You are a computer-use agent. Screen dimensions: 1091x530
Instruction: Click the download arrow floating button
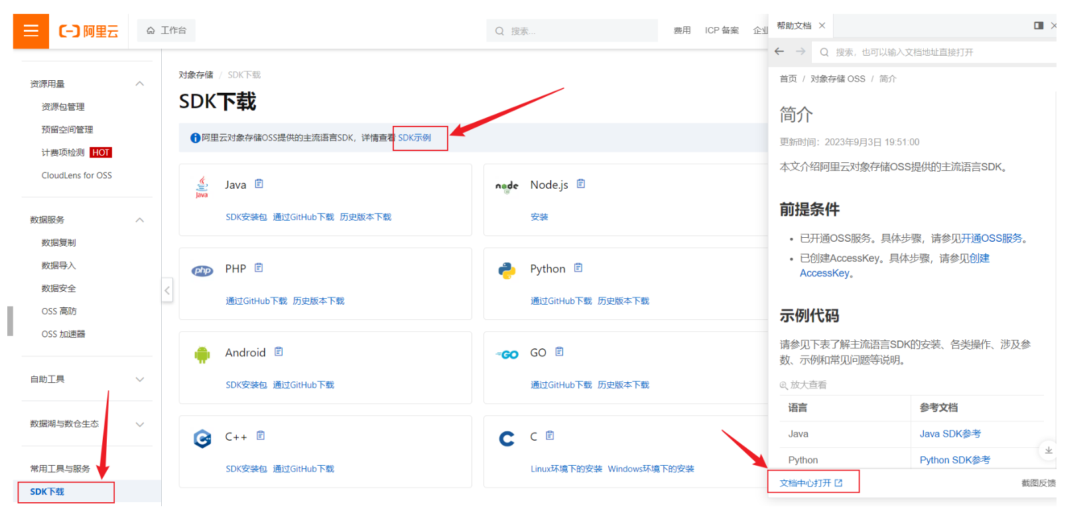[1048, 450]
